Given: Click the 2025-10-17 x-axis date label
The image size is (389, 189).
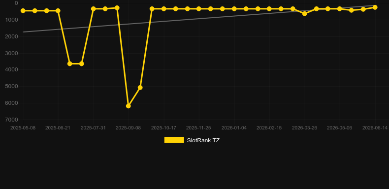Looking at the screenshot, I should coord(164,128).
